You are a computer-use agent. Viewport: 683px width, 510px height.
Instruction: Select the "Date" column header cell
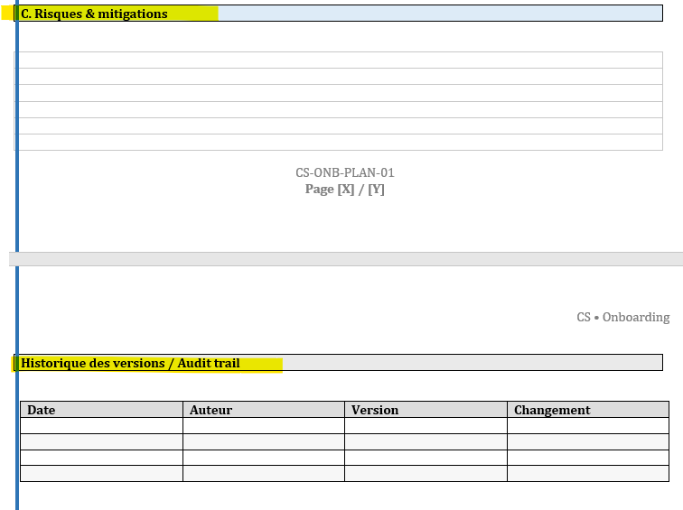coord(101,410)
